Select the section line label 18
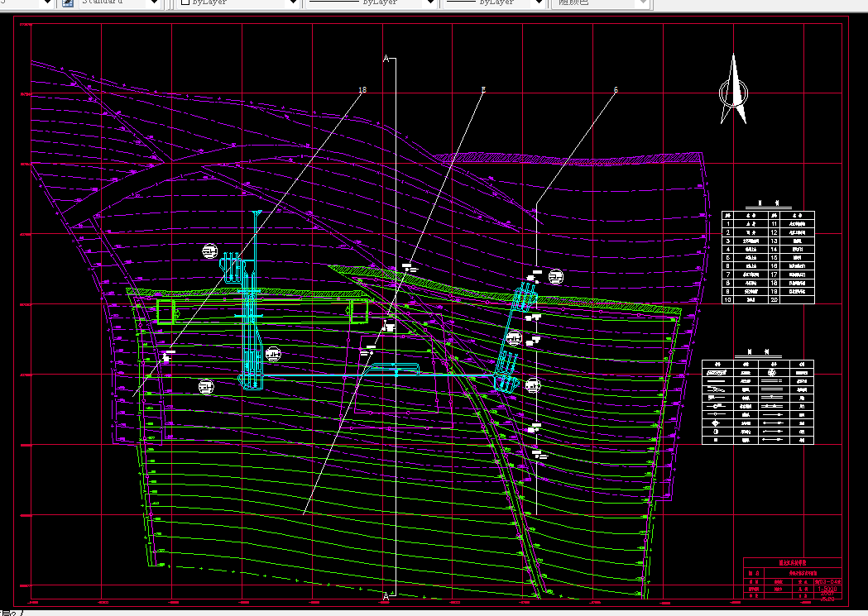Viewport: 868px width, 616px height. tap(362, 89)
